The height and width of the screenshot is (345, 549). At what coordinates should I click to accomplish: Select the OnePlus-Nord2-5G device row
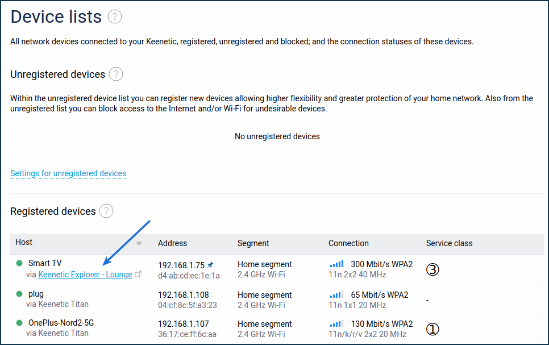pos(277,329)
